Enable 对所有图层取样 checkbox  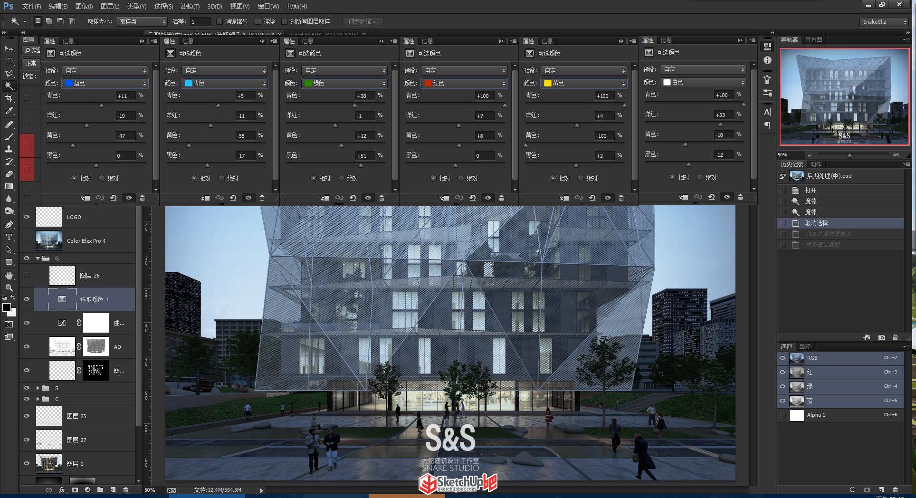pyautogui.click(x=285, y=21)
